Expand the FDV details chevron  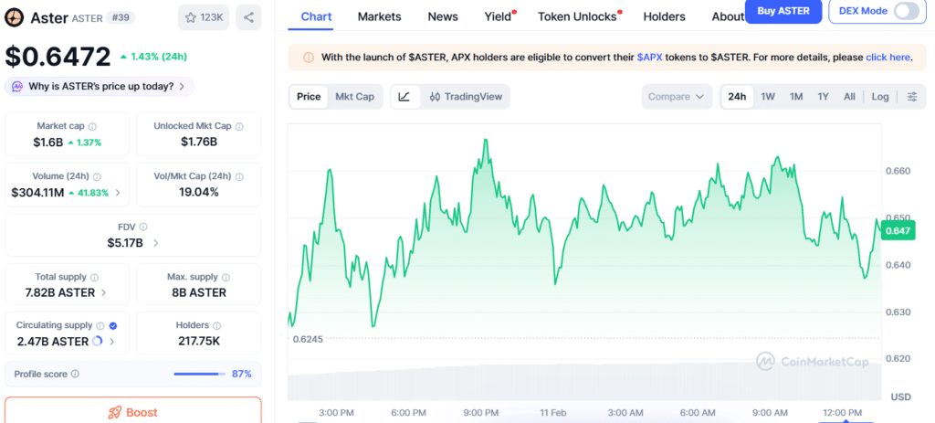(156, 243)
